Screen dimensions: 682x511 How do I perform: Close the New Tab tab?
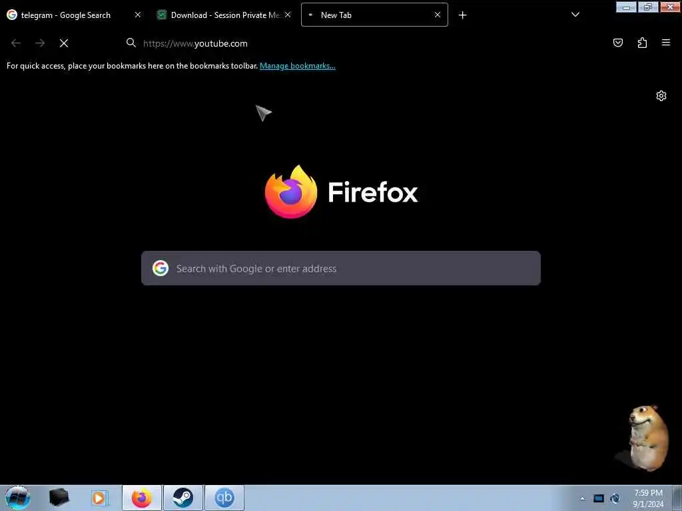pos(438,15)
